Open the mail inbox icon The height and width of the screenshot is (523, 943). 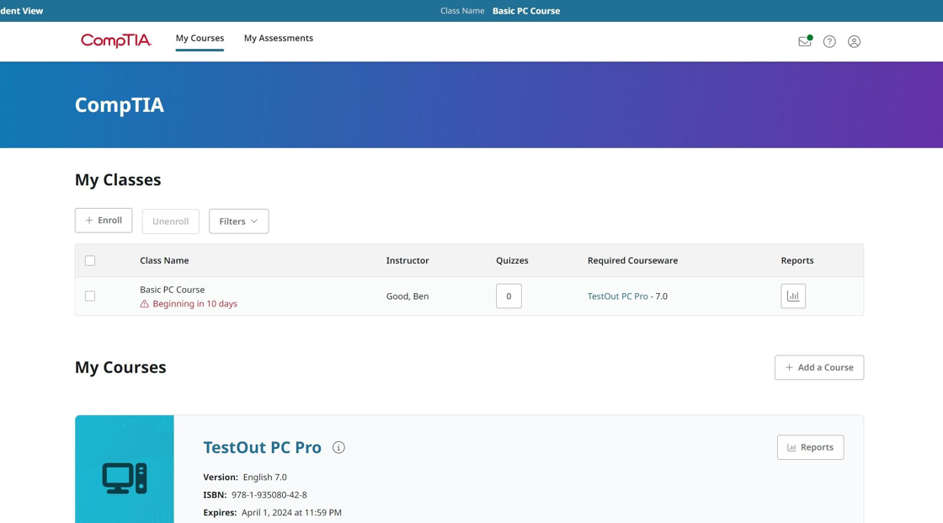[x=804, y=41]
